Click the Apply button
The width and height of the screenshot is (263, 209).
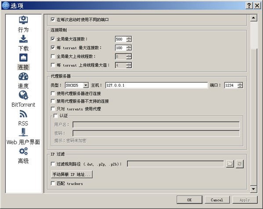[245, 200]
